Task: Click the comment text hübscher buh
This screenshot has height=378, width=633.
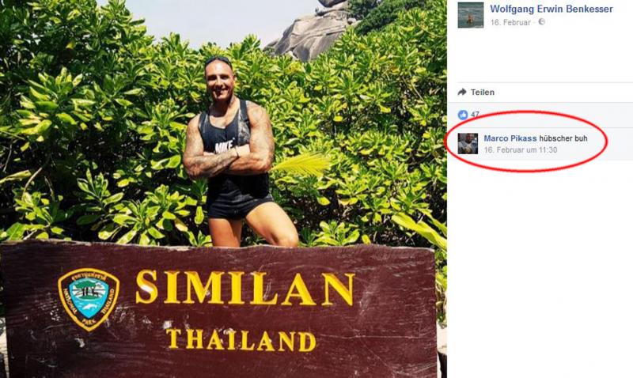Action: tap(563, 138)
